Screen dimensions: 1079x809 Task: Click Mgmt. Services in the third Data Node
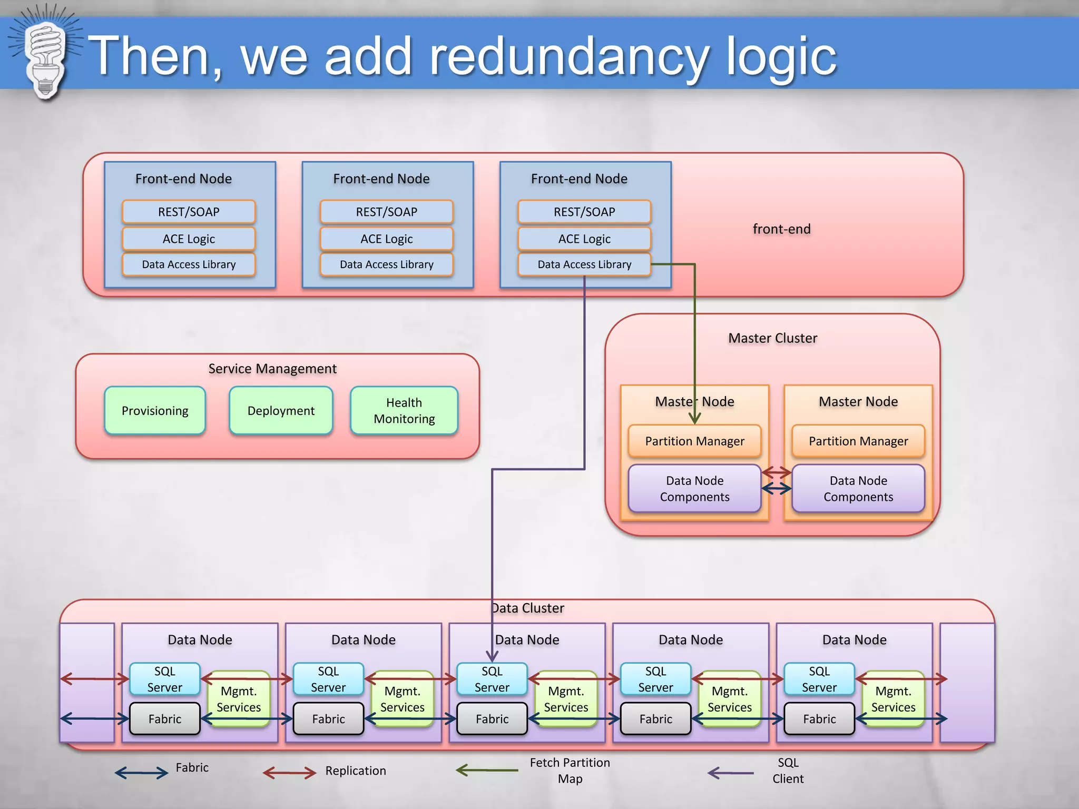[566, 699]
